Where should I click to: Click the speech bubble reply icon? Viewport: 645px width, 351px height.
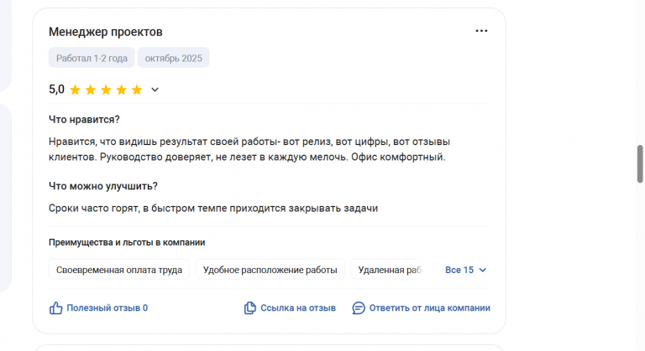pyautogui.click(x=359, y=307)
